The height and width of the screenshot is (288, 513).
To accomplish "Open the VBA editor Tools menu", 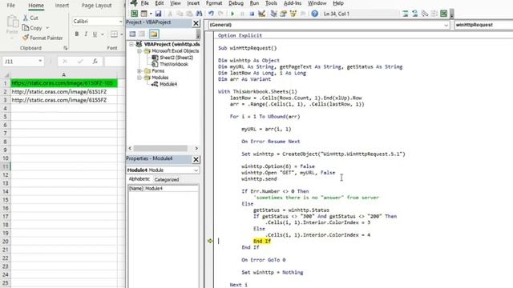I will pos(271,3).
